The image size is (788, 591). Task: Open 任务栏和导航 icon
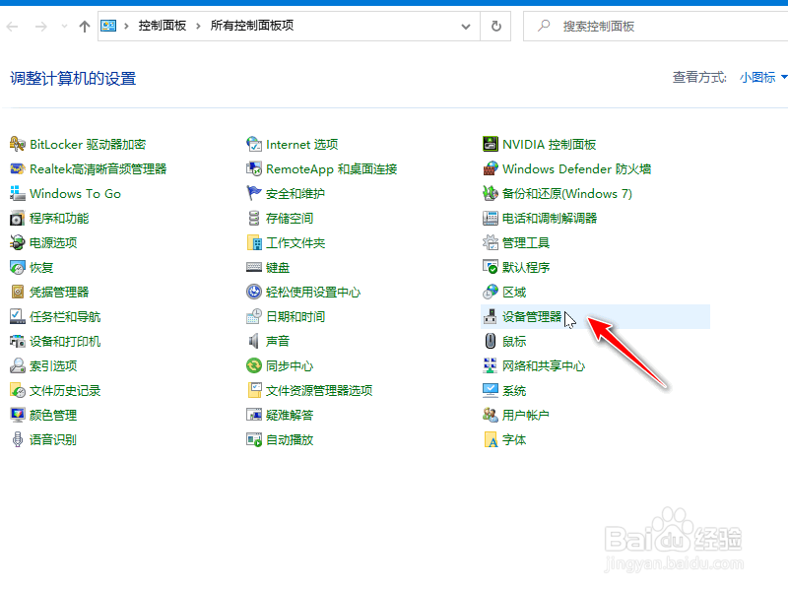pyautogui.click(x=17, y=316)
